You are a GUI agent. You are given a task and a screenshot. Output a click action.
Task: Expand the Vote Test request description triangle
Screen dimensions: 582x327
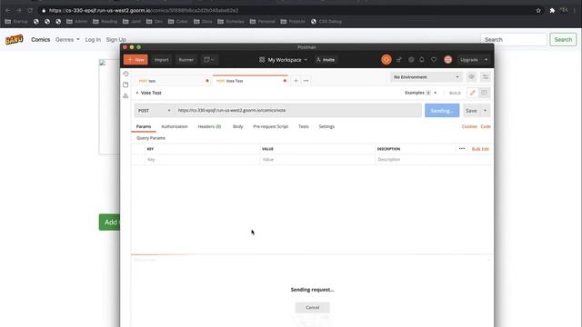137,93
